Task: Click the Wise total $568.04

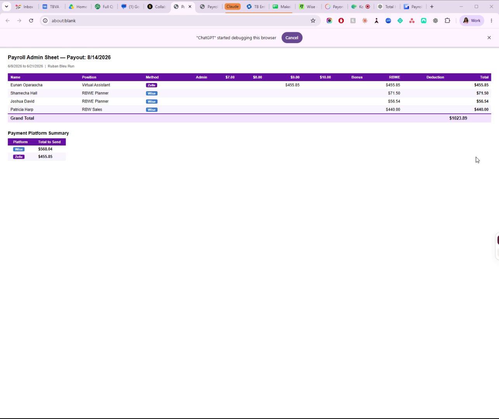Action: [45, 149]
